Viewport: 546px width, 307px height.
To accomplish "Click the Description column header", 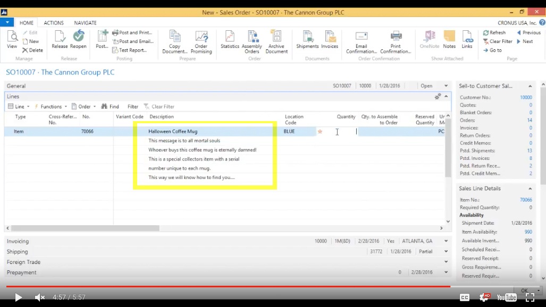I will (x=162, y=117).
